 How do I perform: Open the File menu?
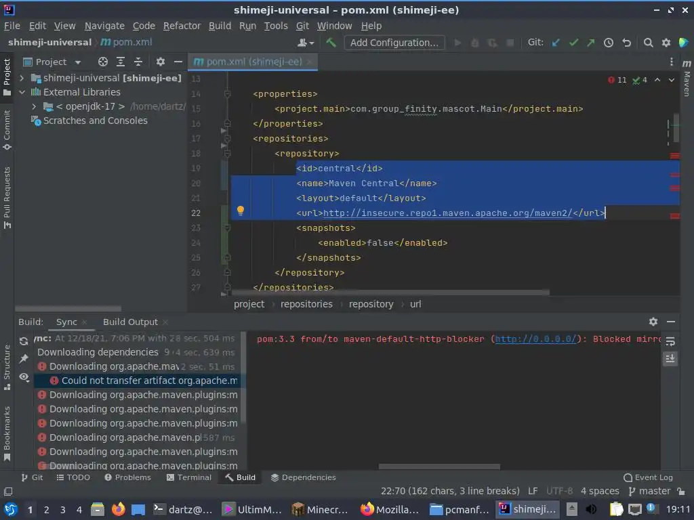point(12,26)
